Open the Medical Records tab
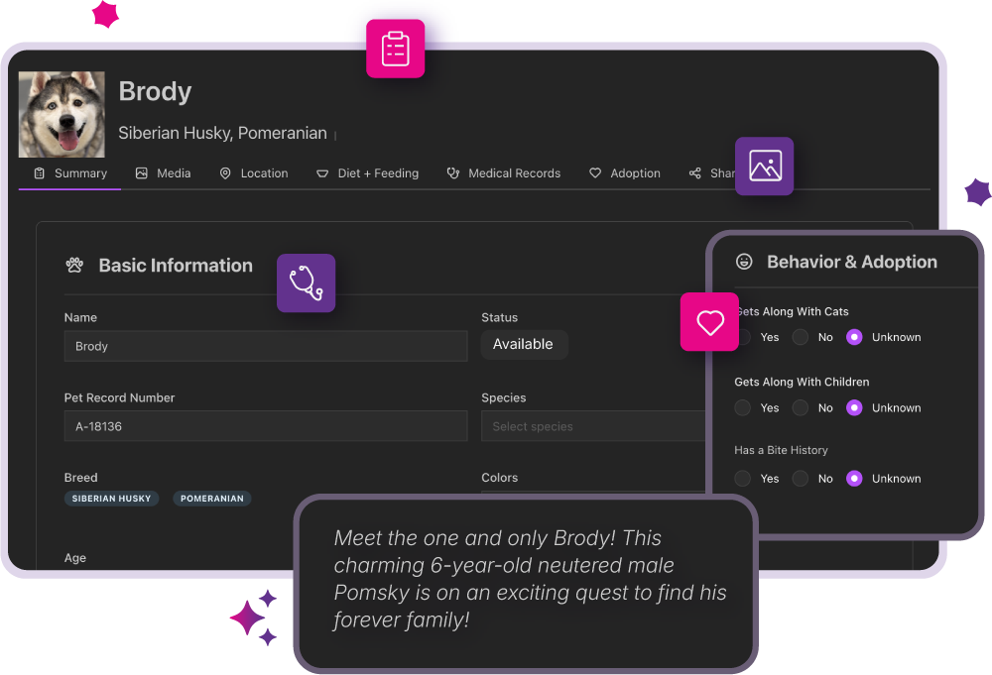The height and width of the screenshot is (675, 992). tap(504, 173)
